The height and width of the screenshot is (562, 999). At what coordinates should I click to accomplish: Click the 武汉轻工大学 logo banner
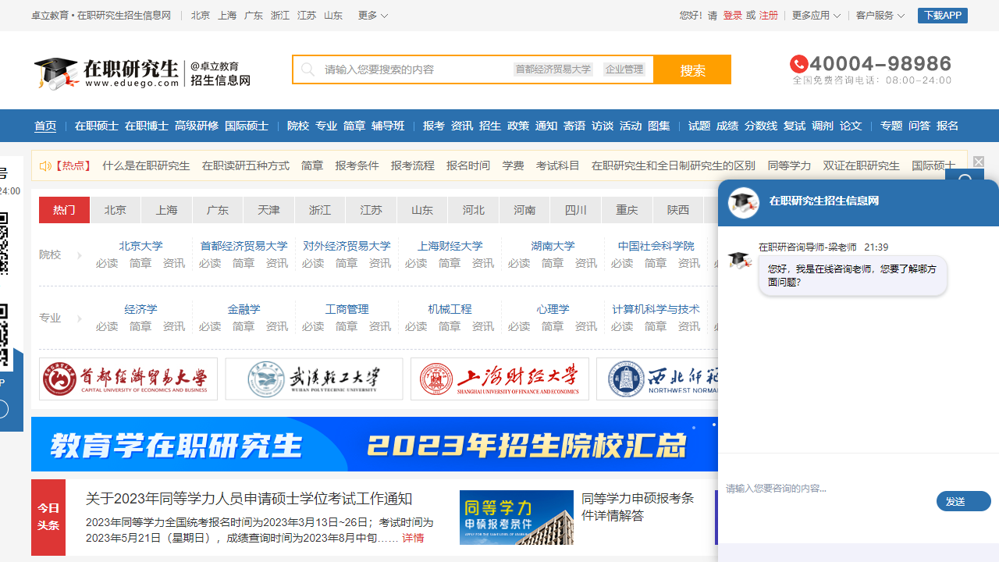[x=315, y=379]
